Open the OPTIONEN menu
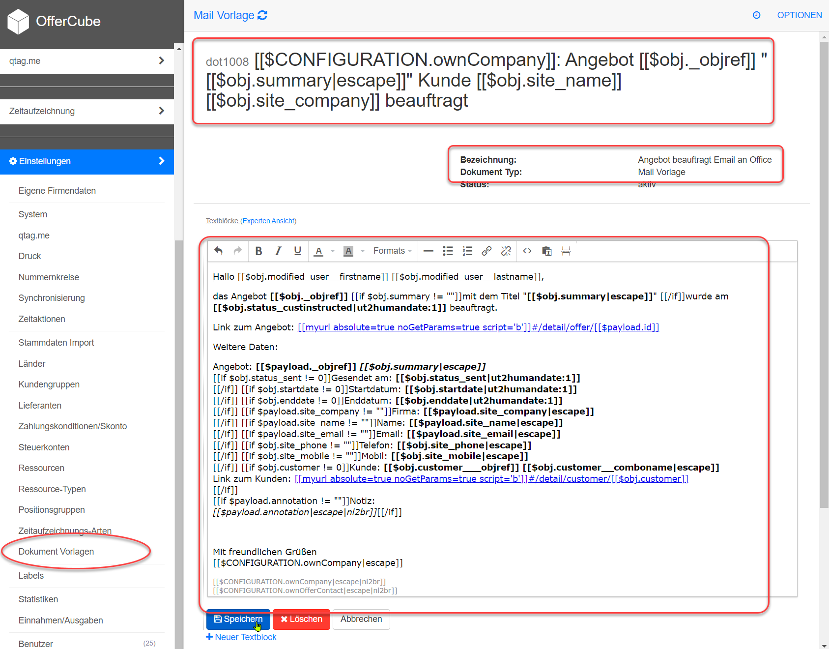The height and width of the screenshot is (649, 829). [x=800, y=15]
